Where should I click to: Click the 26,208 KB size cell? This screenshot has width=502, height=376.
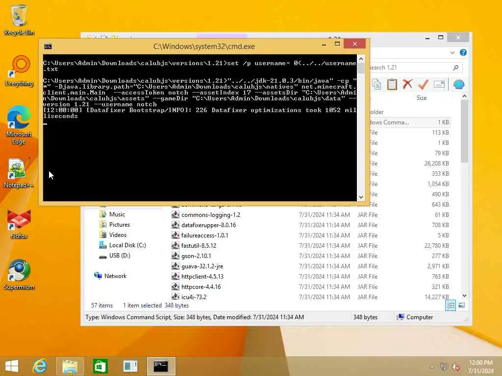436,164
